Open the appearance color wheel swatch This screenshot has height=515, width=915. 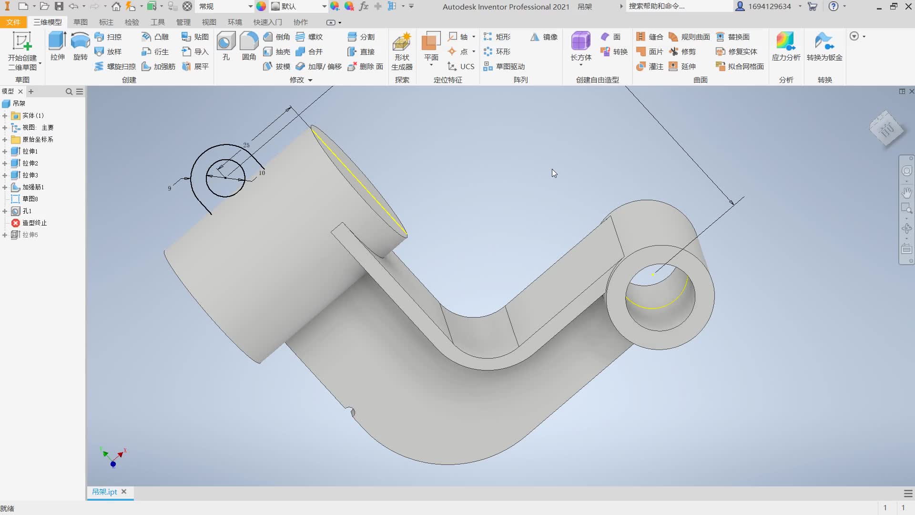click(261, 7)
